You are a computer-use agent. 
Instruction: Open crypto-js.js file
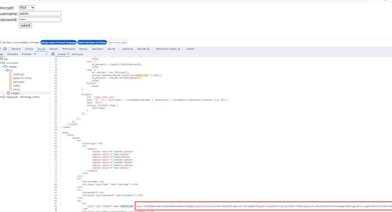coord(19,74)
